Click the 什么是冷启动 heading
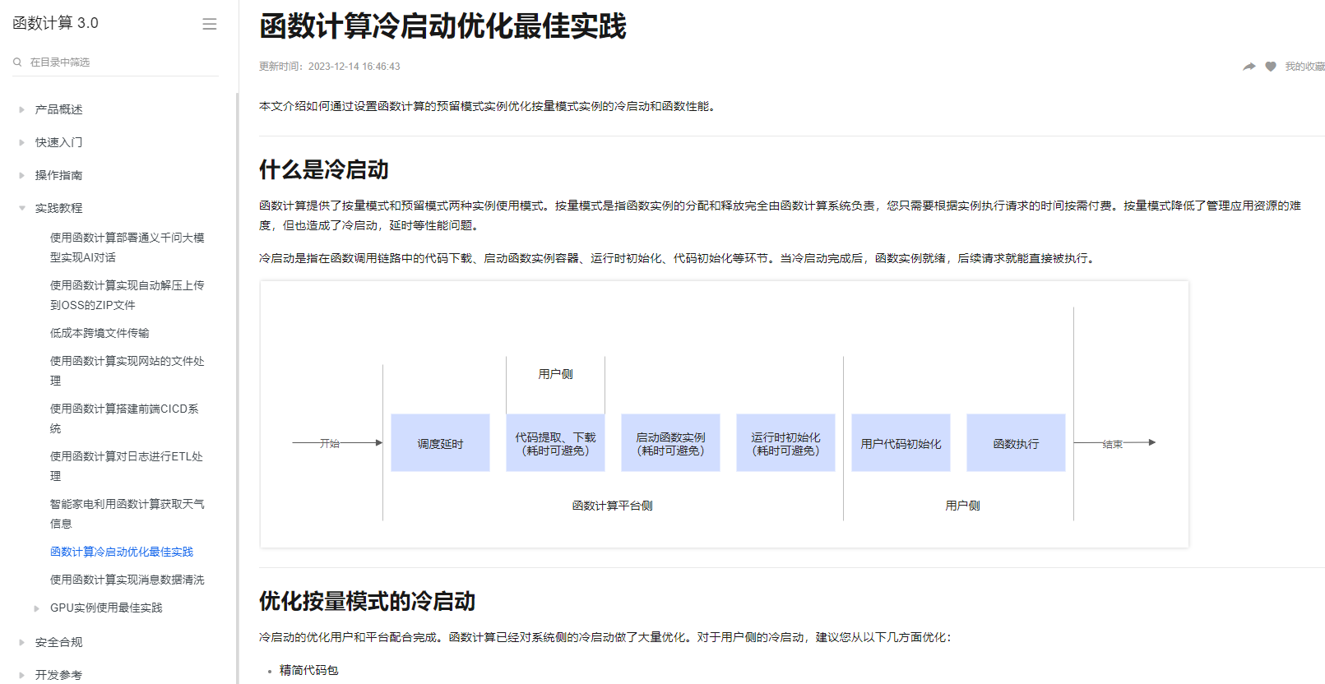Viewport: 1325px width, 684px height. click(x=324, y=170)
